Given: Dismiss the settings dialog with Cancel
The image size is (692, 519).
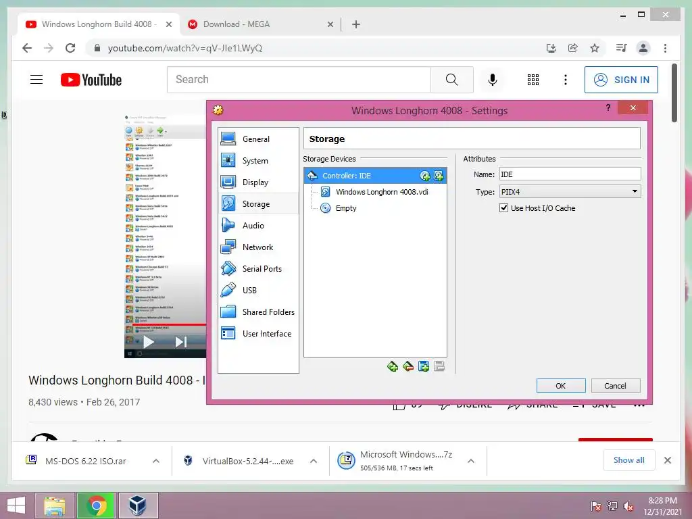Looking at the screenshot, I should click(615, 386).
